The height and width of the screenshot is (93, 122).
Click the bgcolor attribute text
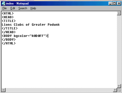[21, 36]
